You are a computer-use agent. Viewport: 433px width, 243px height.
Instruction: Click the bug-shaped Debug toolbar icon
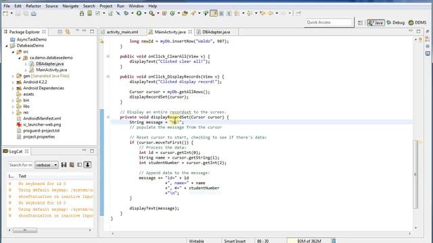coord(127,13)
